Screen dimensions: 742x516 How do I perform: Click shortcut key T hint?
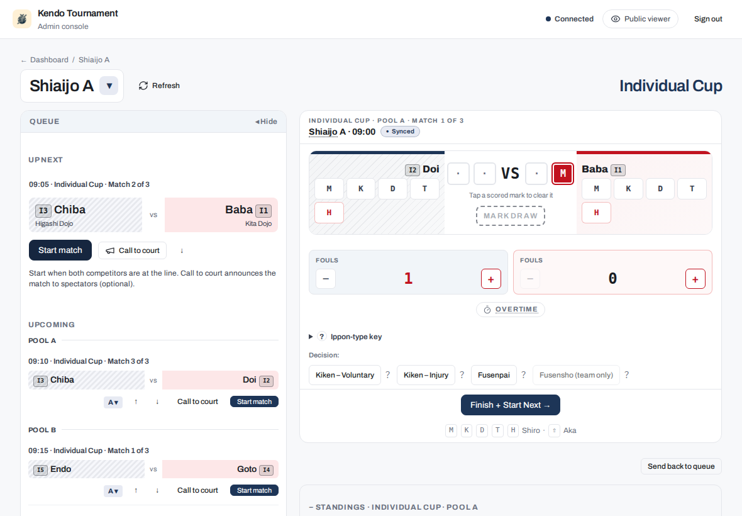point(497,430)
